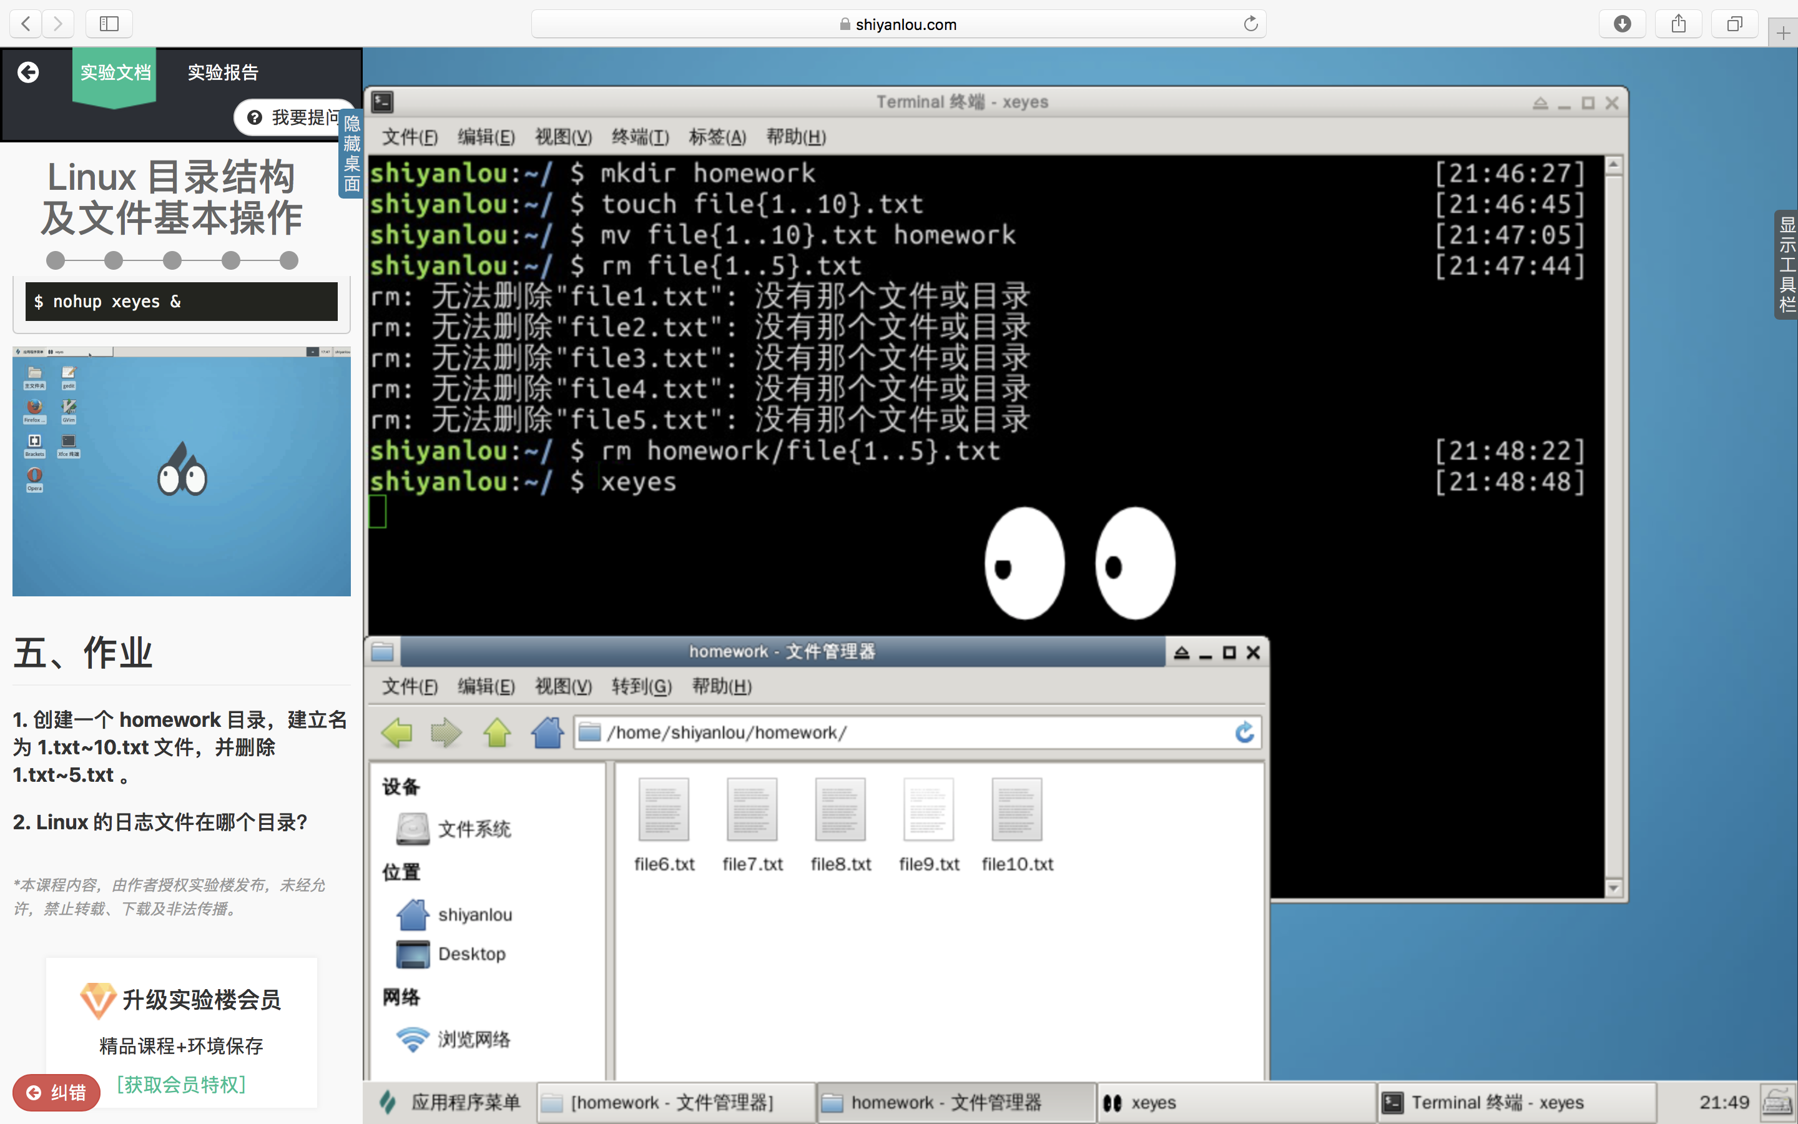Open the file manager 转到(G) menu
Viewport: 1798px width, 1124px height.
click(641, 686)
